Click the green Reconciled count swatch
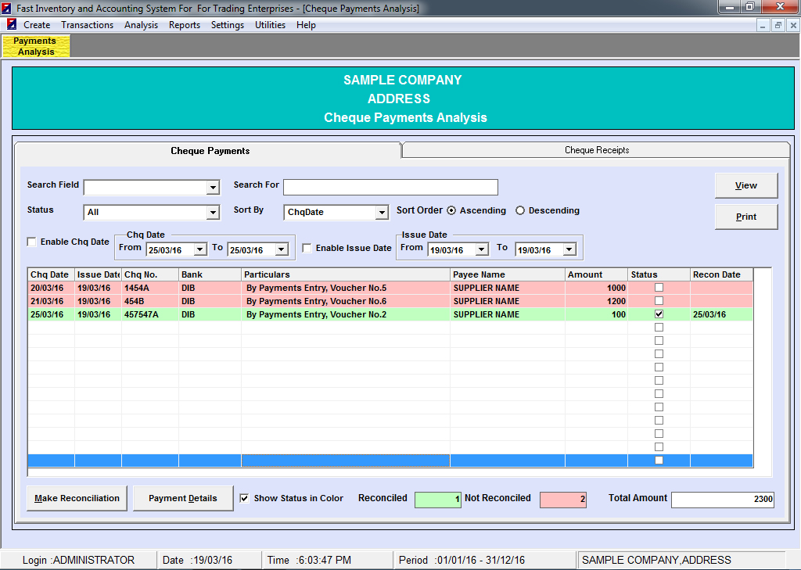Image resolution: width=801 pixels, height=570 pixels. point(438,500)
